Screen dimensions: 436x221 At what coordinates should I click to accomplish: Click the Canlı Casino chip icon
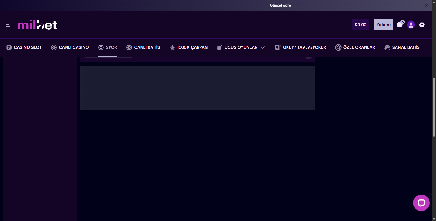[54, 47]
